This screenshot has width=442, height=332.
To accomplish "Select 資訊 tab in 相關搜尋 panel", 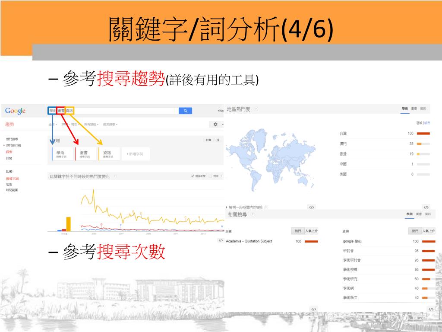I will [428, 214].
